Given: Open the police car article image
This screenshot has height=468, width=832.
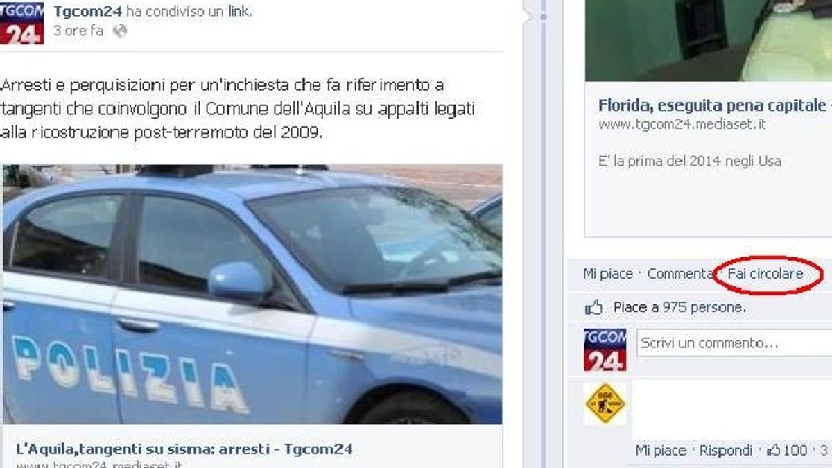Looking at the screenshot, I should coord(252,294).
